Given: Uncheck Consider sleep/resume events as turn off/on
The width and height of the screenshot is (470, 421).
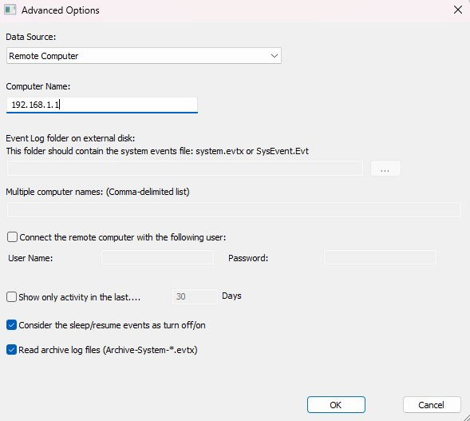Looking at the screenshot, I should click(x=11, y=325).
